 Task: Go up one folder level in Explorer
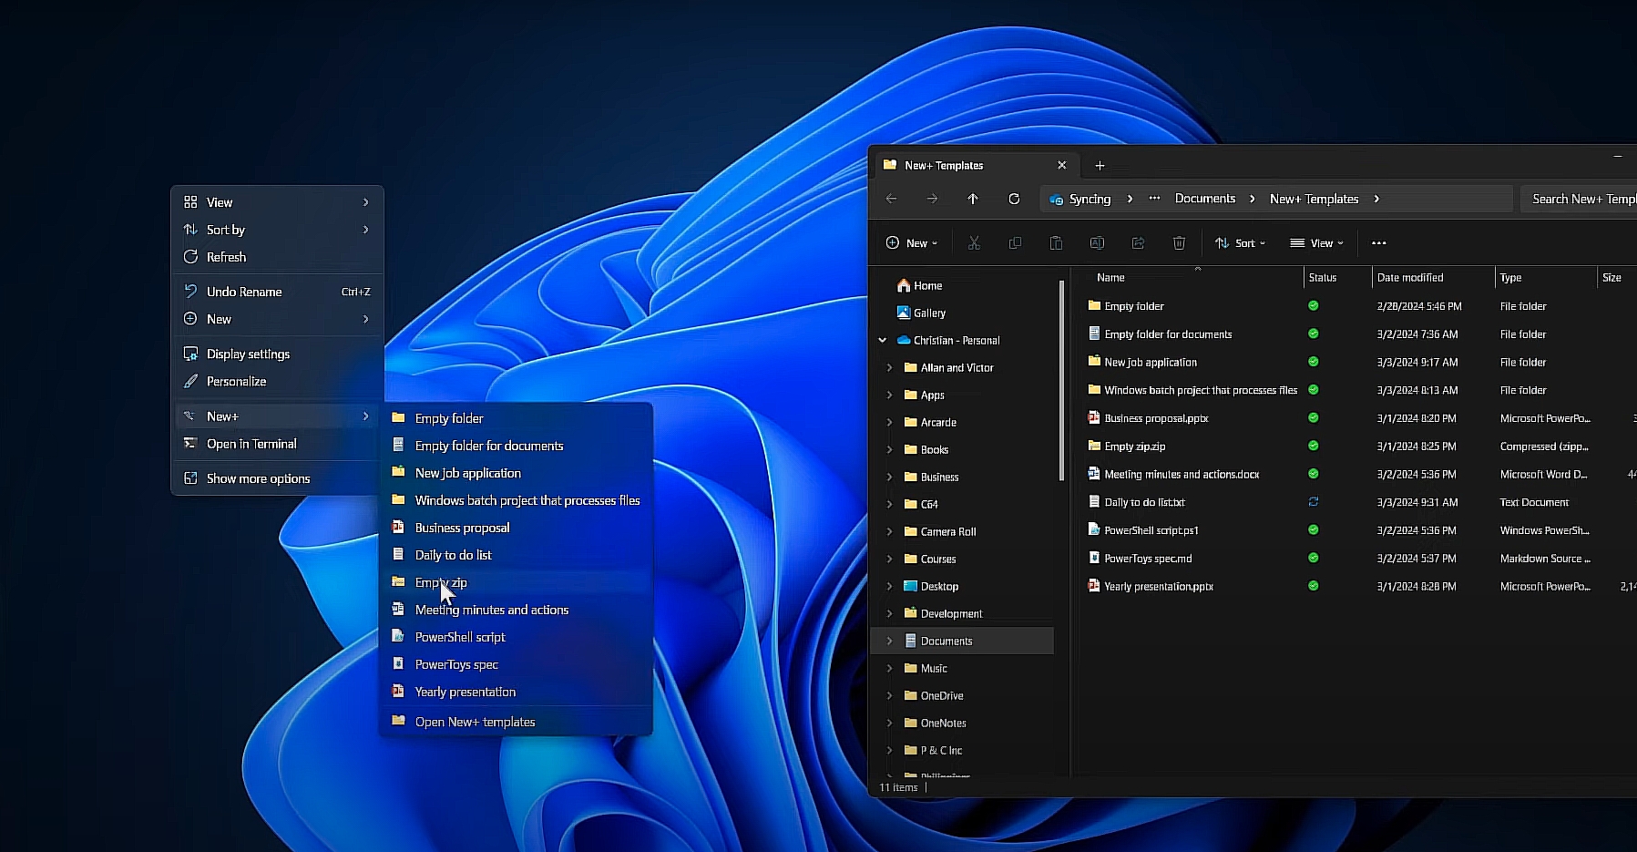click(x=973, y=199)
